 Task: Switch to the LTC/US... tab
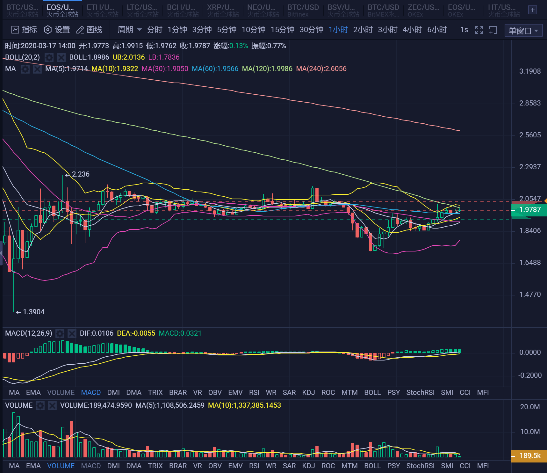coord(142,10)
